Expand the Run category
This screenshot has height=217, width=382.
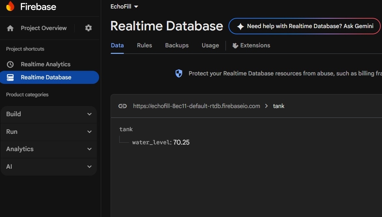[49, 132]
